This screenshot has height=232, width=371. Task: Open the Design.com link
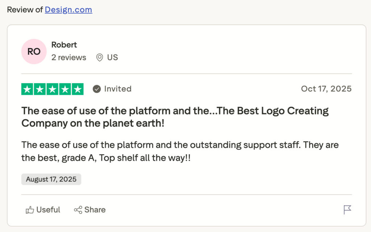(x=68, y=10)
